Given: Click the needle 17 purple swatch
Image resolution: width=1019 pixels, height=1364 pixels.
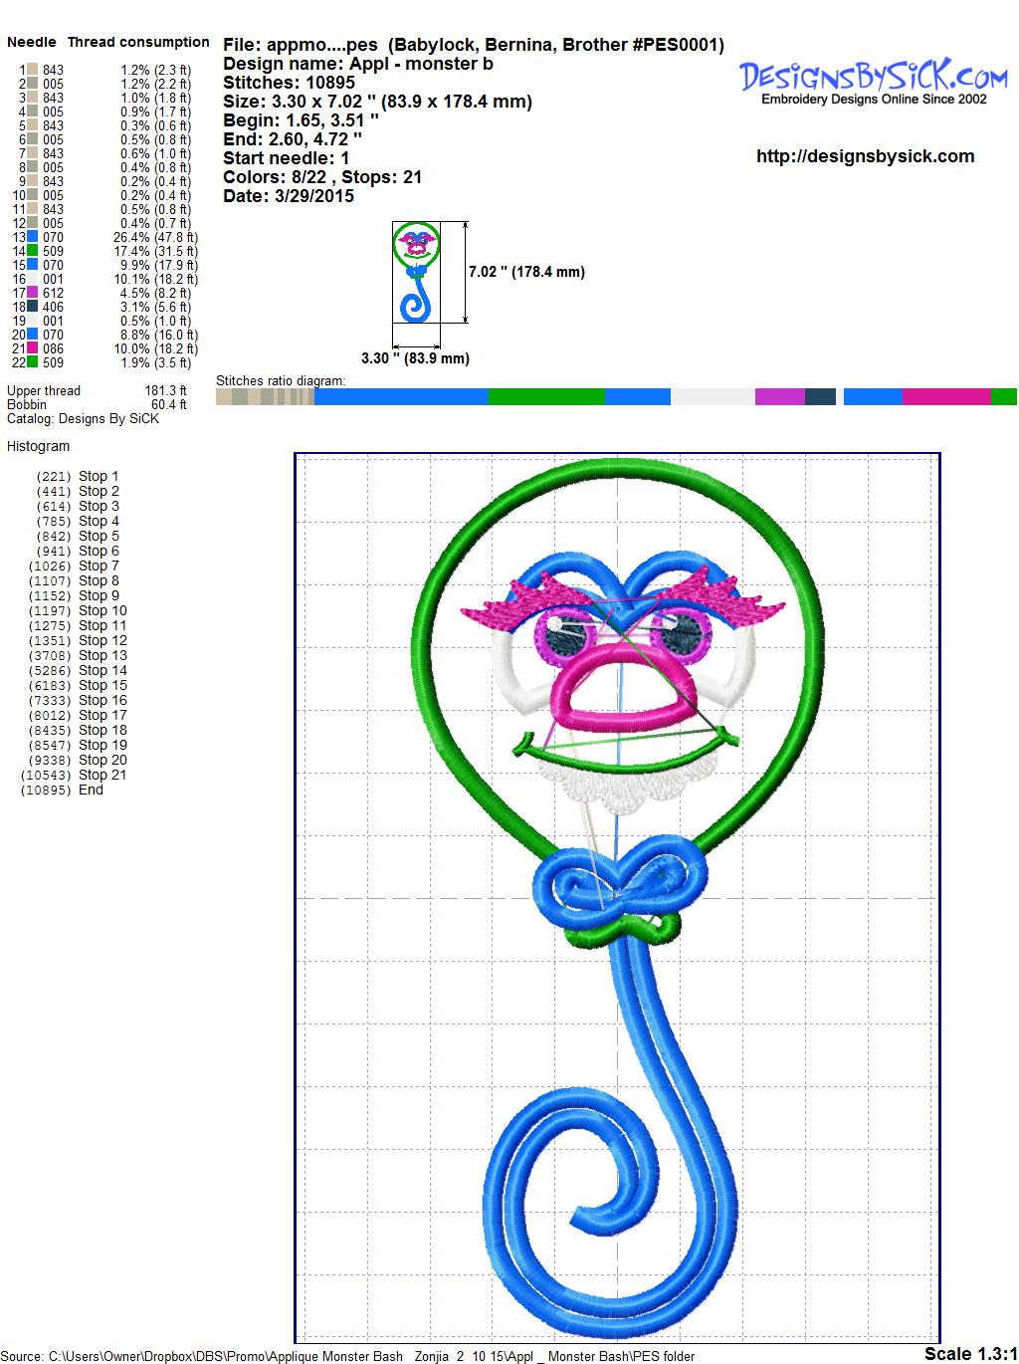Looking at the screenshot, I should [33, 293].
